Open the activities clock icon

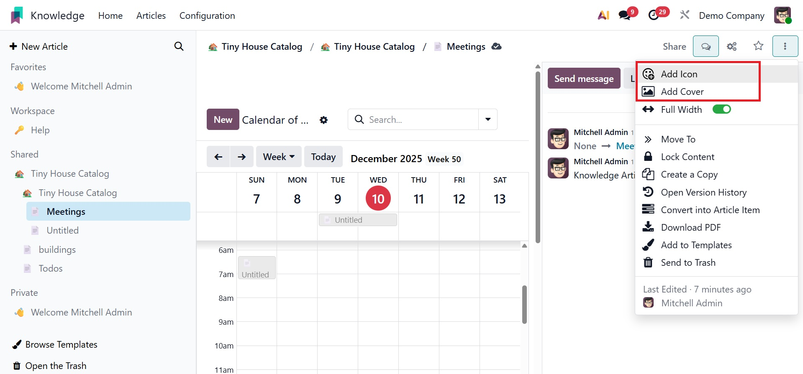coord(654,15)
